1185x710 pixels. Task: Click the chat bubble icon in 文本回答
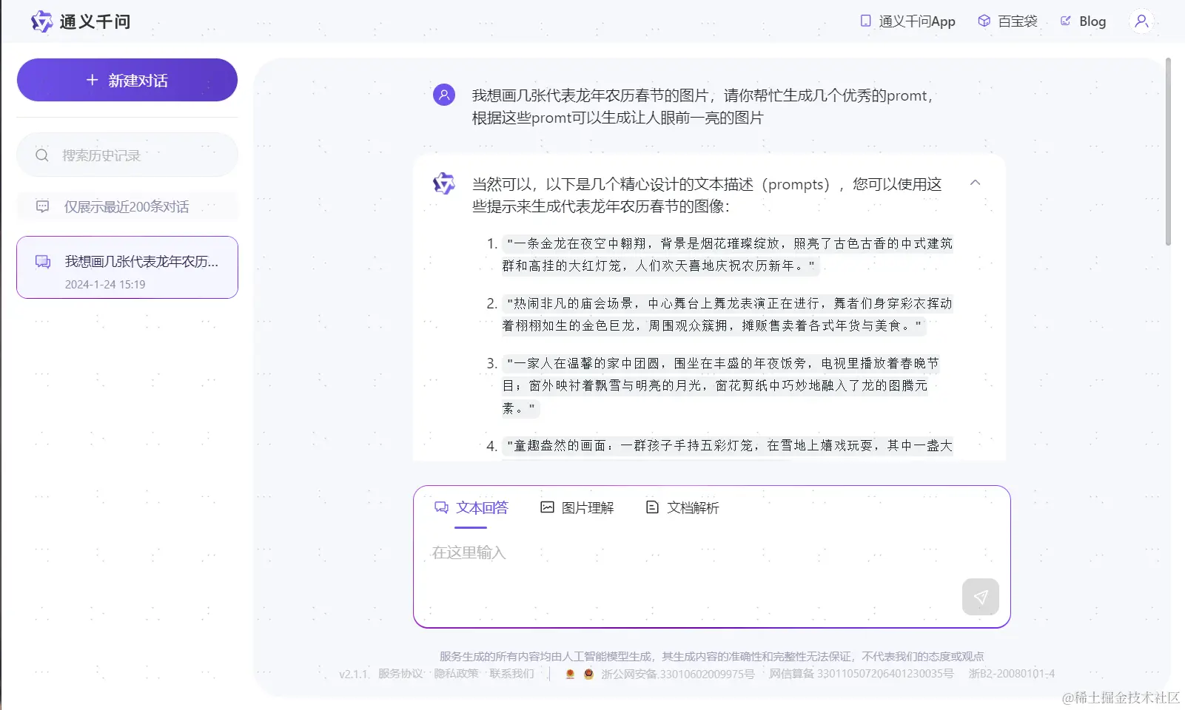[x=441, y=507]
